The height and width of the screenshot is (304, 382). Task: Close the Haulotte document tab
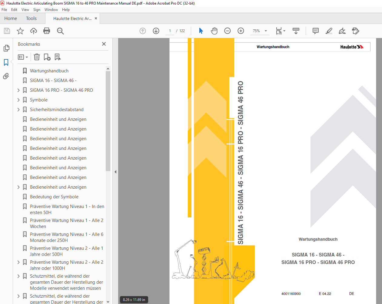pyautogui.click(x=96, y=18)
